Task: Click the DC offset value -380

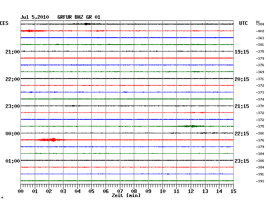Action: [260, 133]
